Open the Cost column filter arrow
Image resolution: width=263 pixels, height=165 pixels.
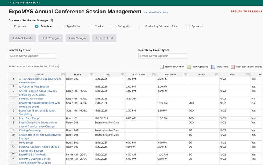(x=248, y=75)
